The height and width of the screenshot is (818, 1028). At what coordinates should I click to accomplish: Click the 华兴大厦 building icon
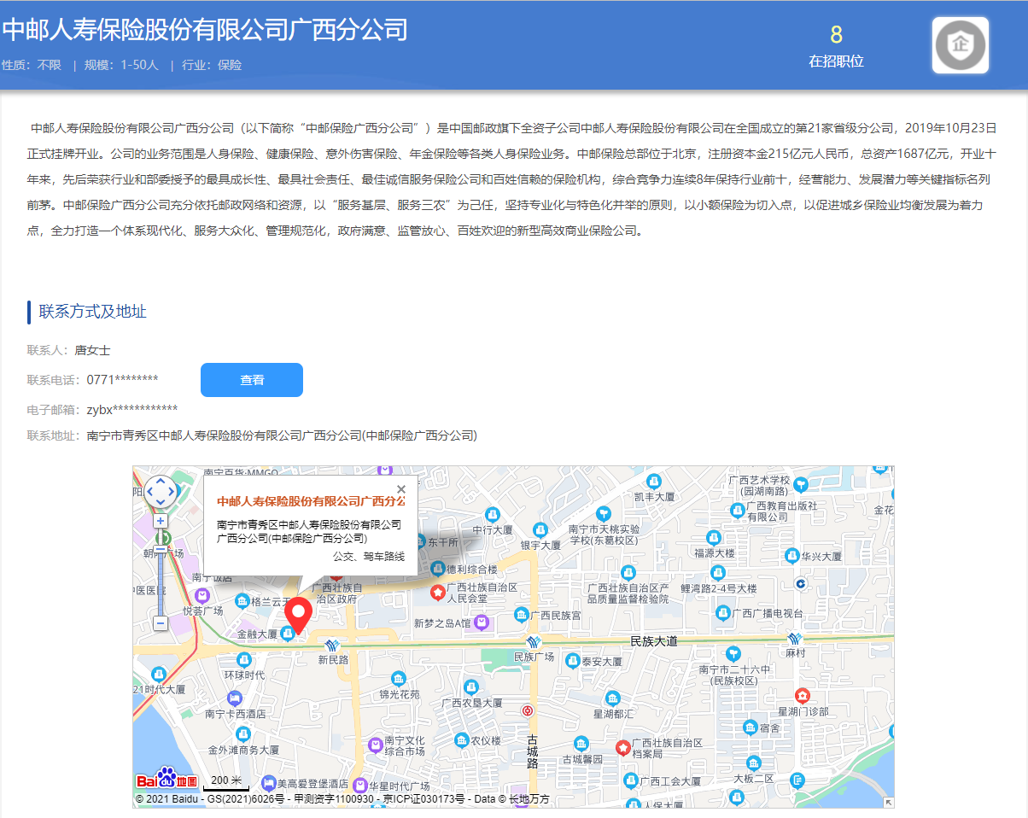click(x=792, y=555)
